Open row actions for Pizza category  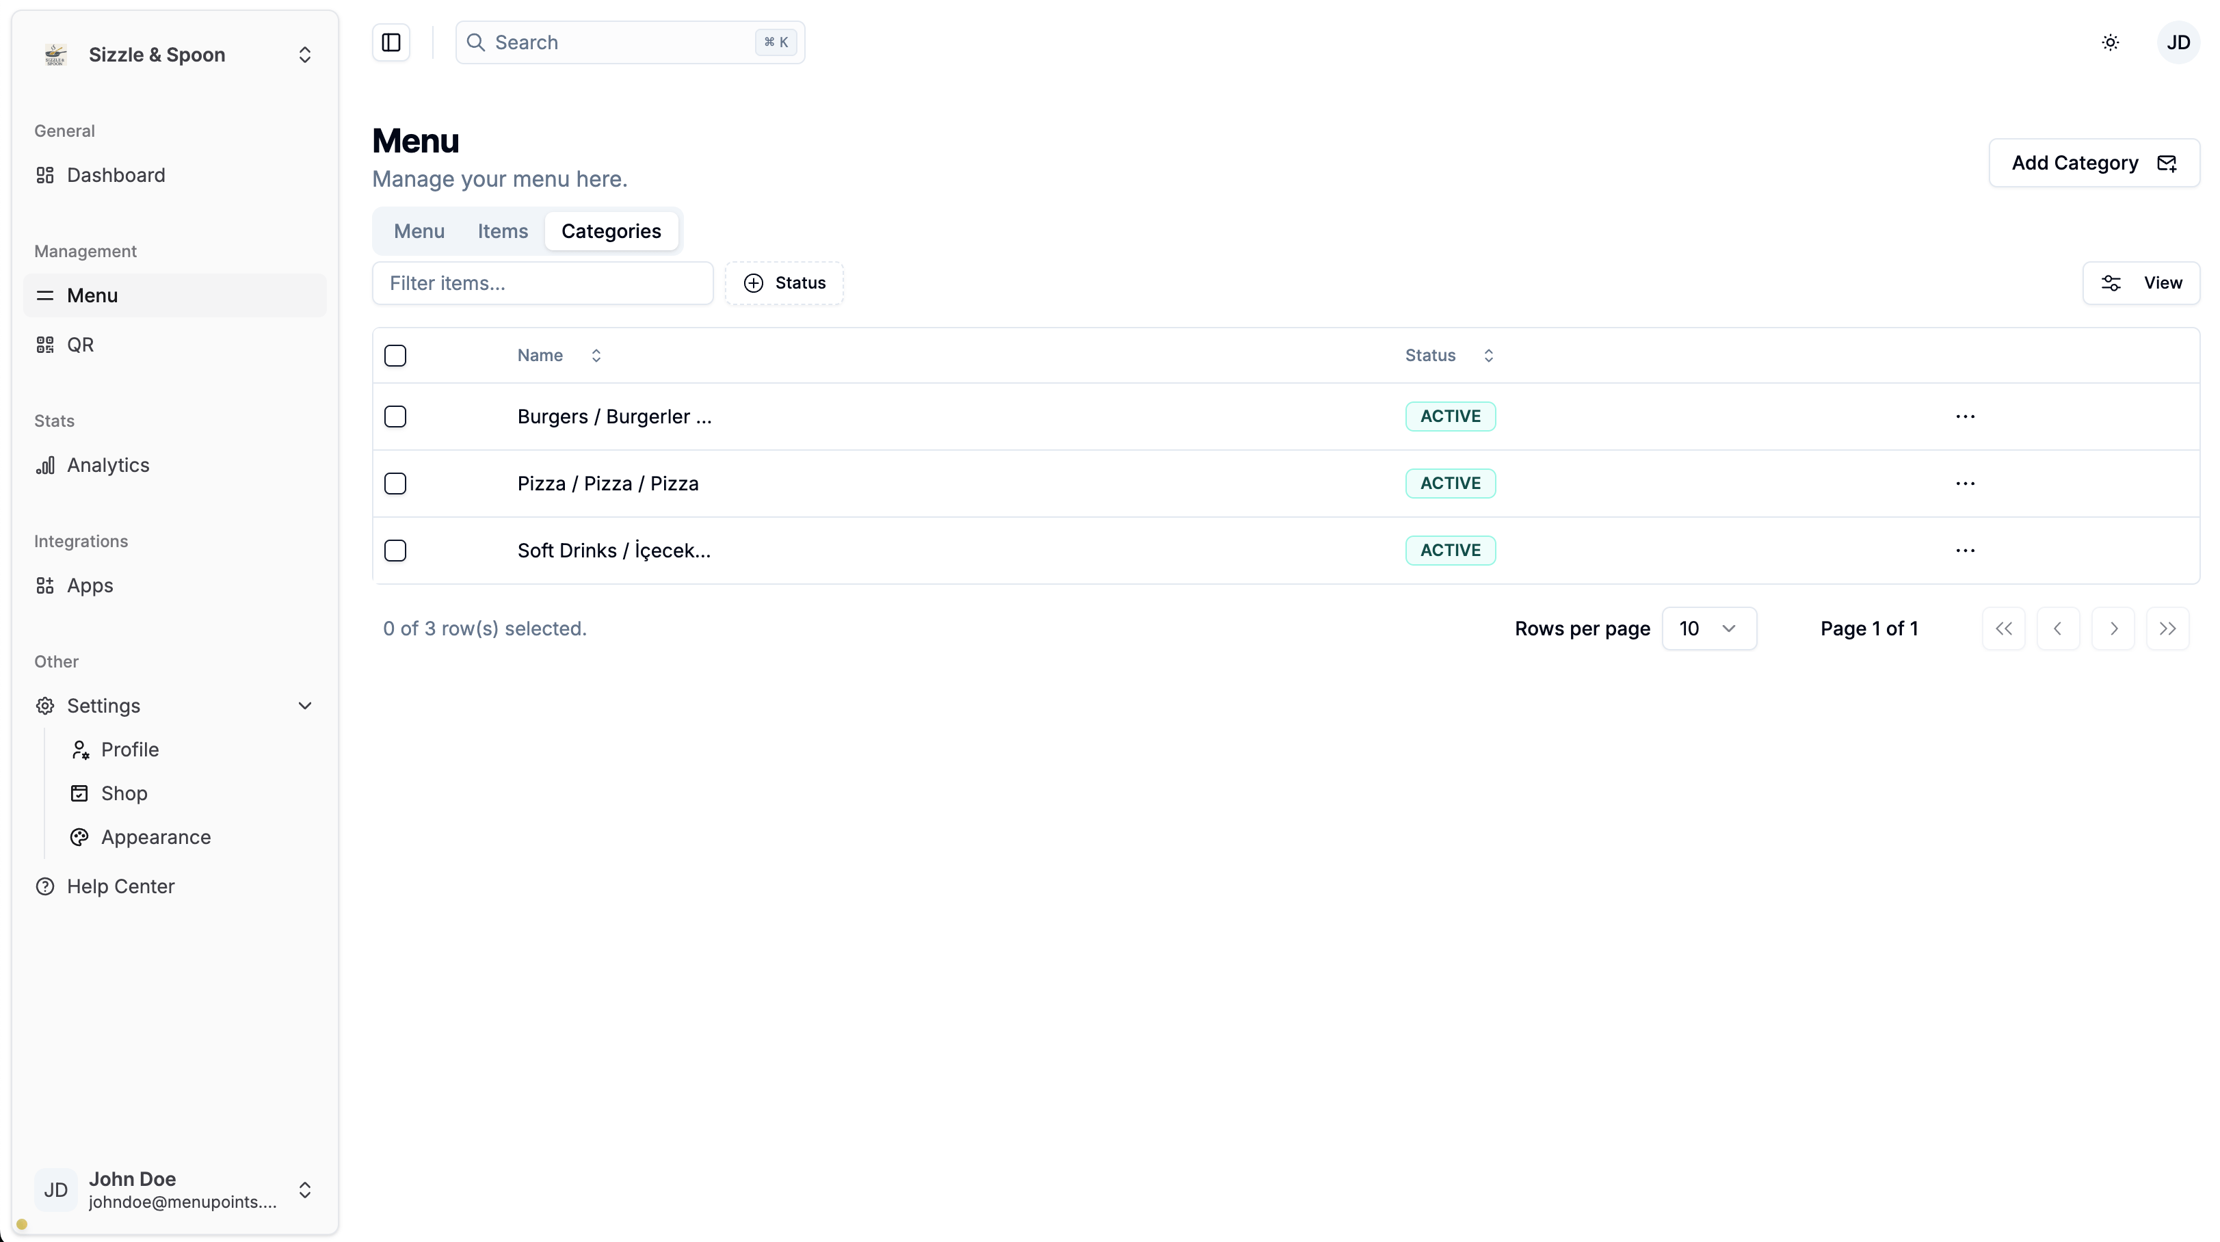pyautogui.click(x=1965, y=484)
